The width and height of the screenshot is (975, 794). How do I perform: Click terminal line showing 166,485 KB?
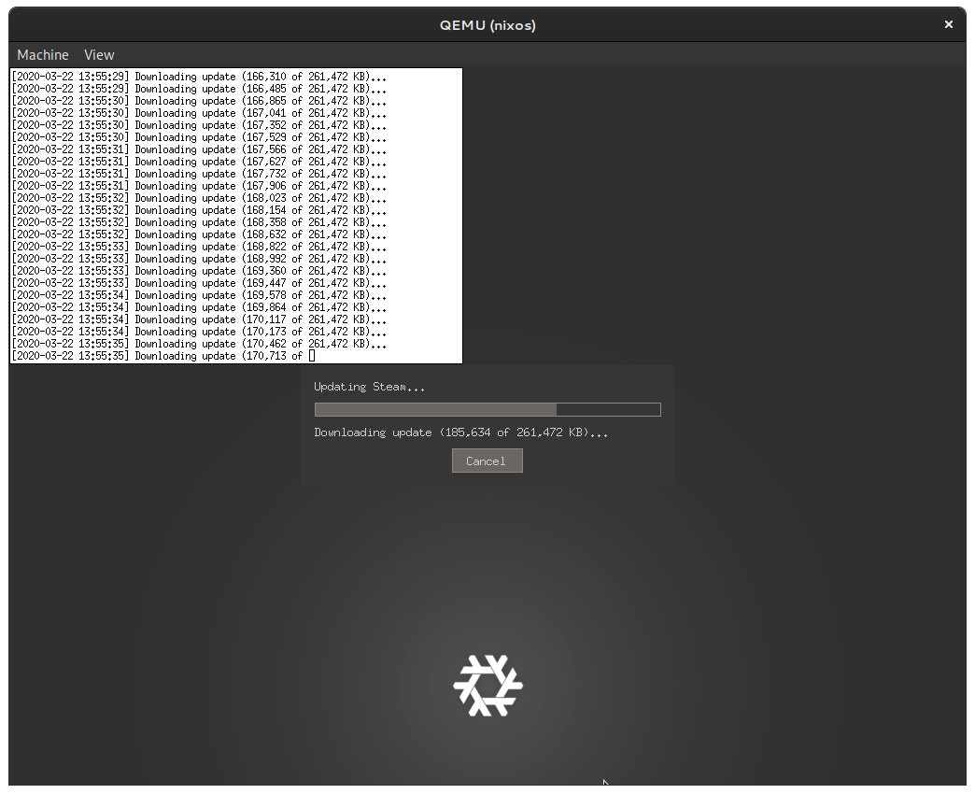(x=199, y=89)
